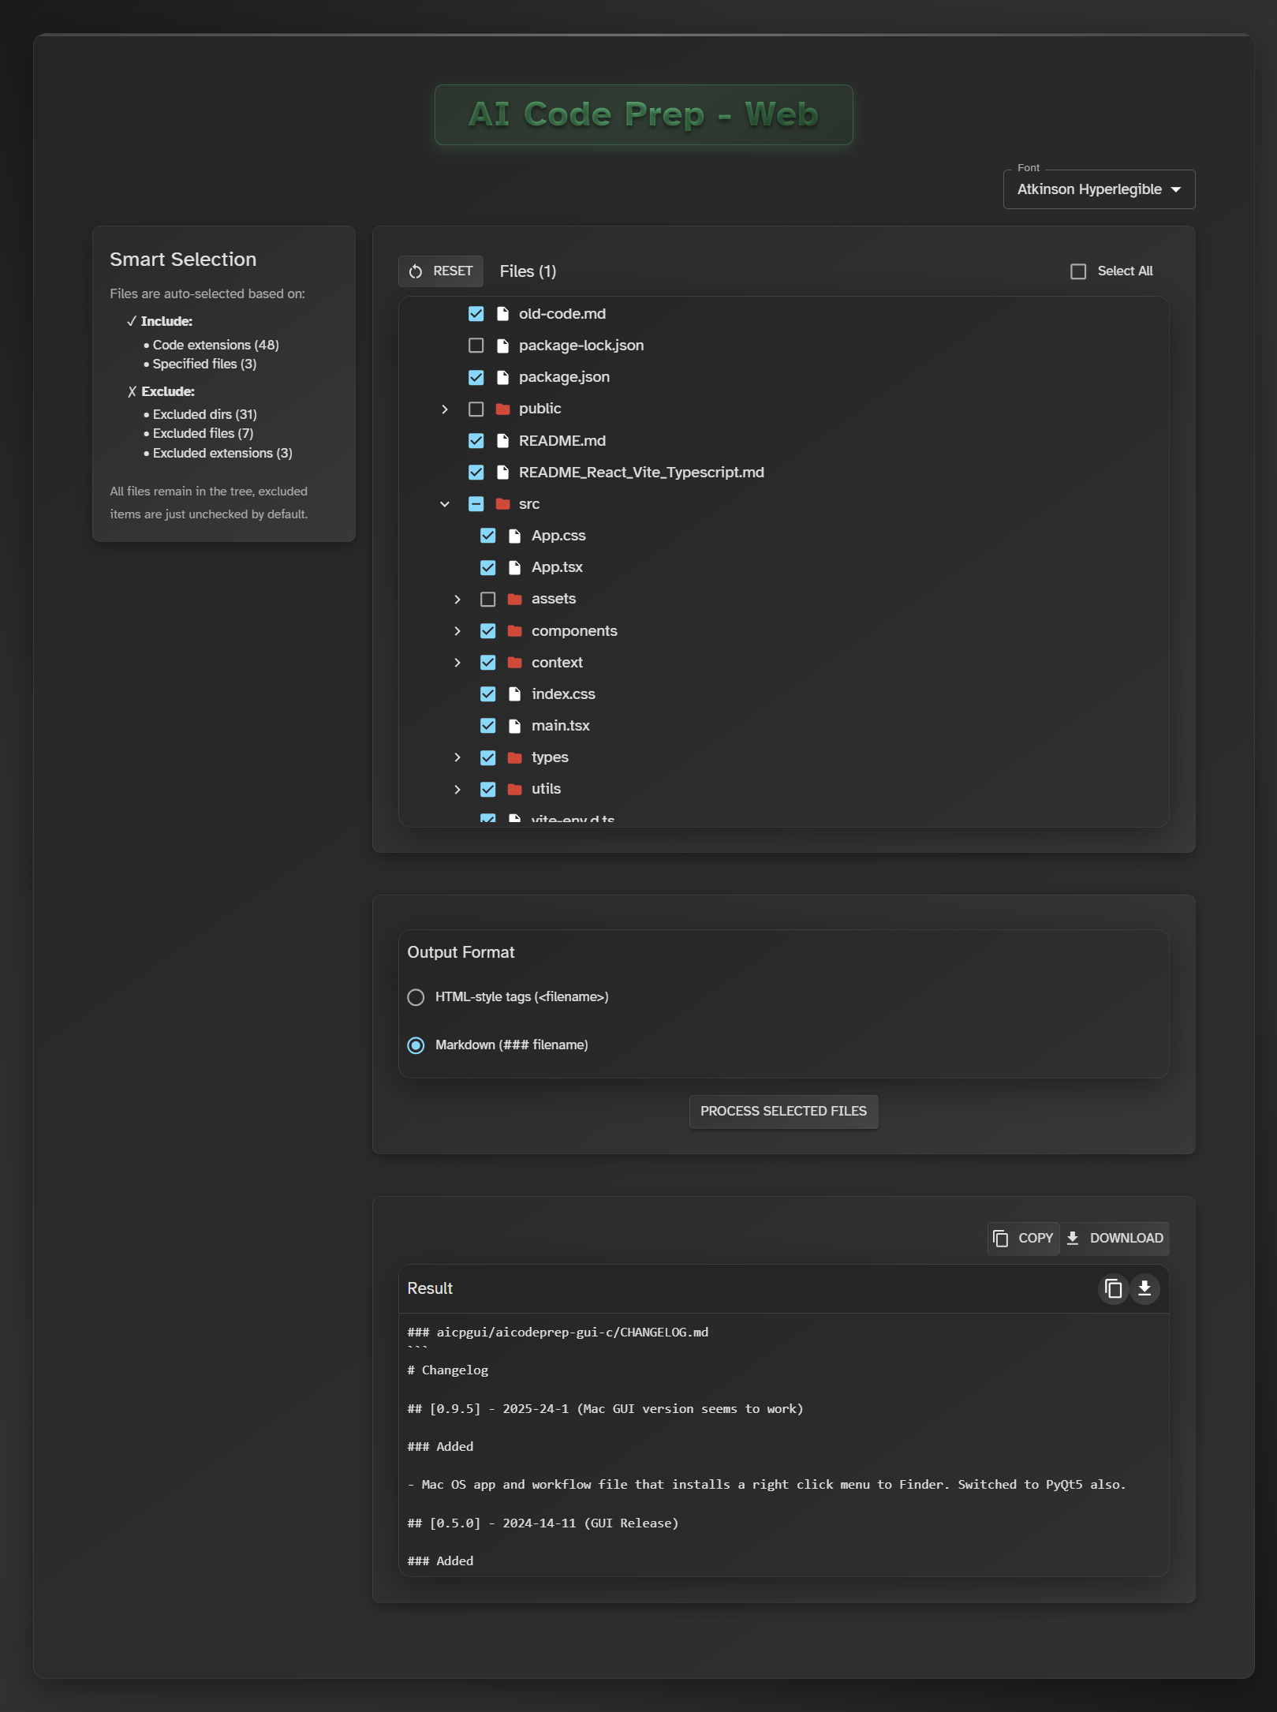Uncheck the old-code.md checkbox
Viewport: 1277px width, 1712px height.
[x=476, y=314]
